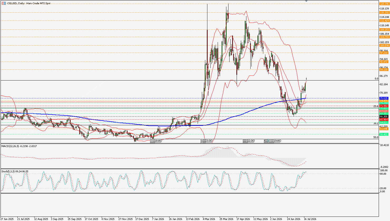Click the 19:00 event marker on the chart

tap(277, 141)
